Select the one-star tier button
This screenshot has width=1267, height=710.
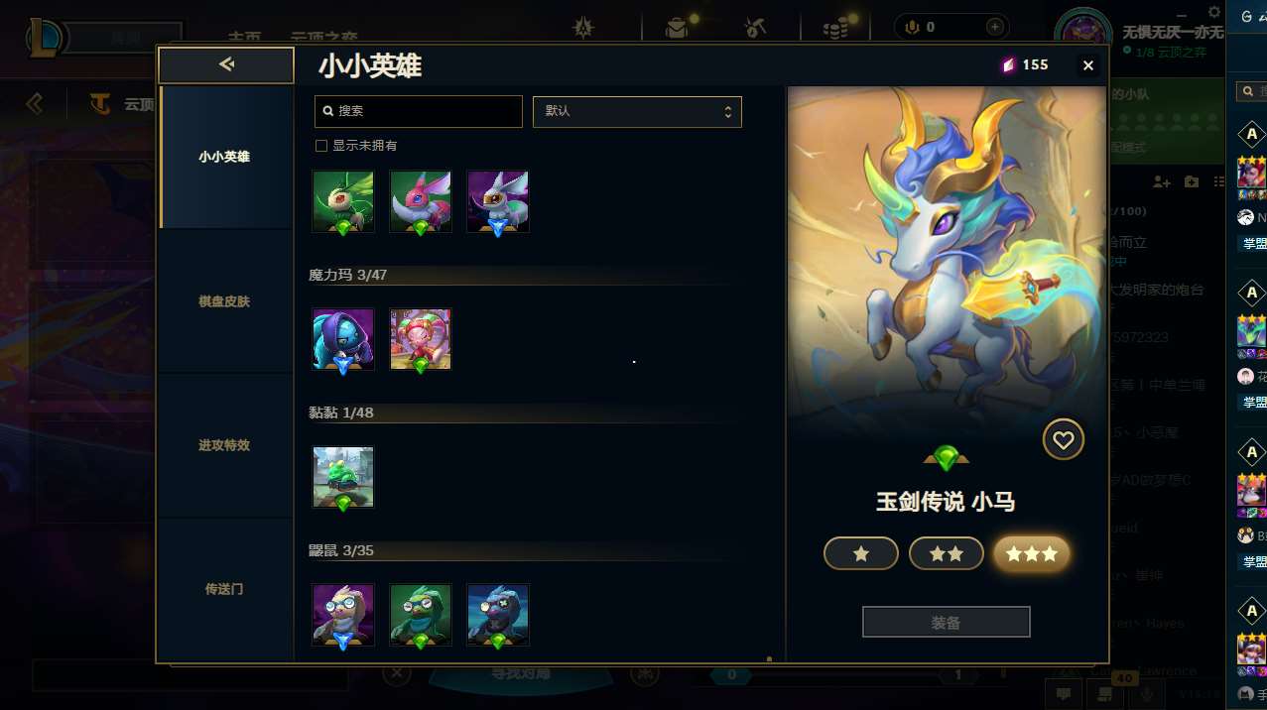click(x=861, y=554)
